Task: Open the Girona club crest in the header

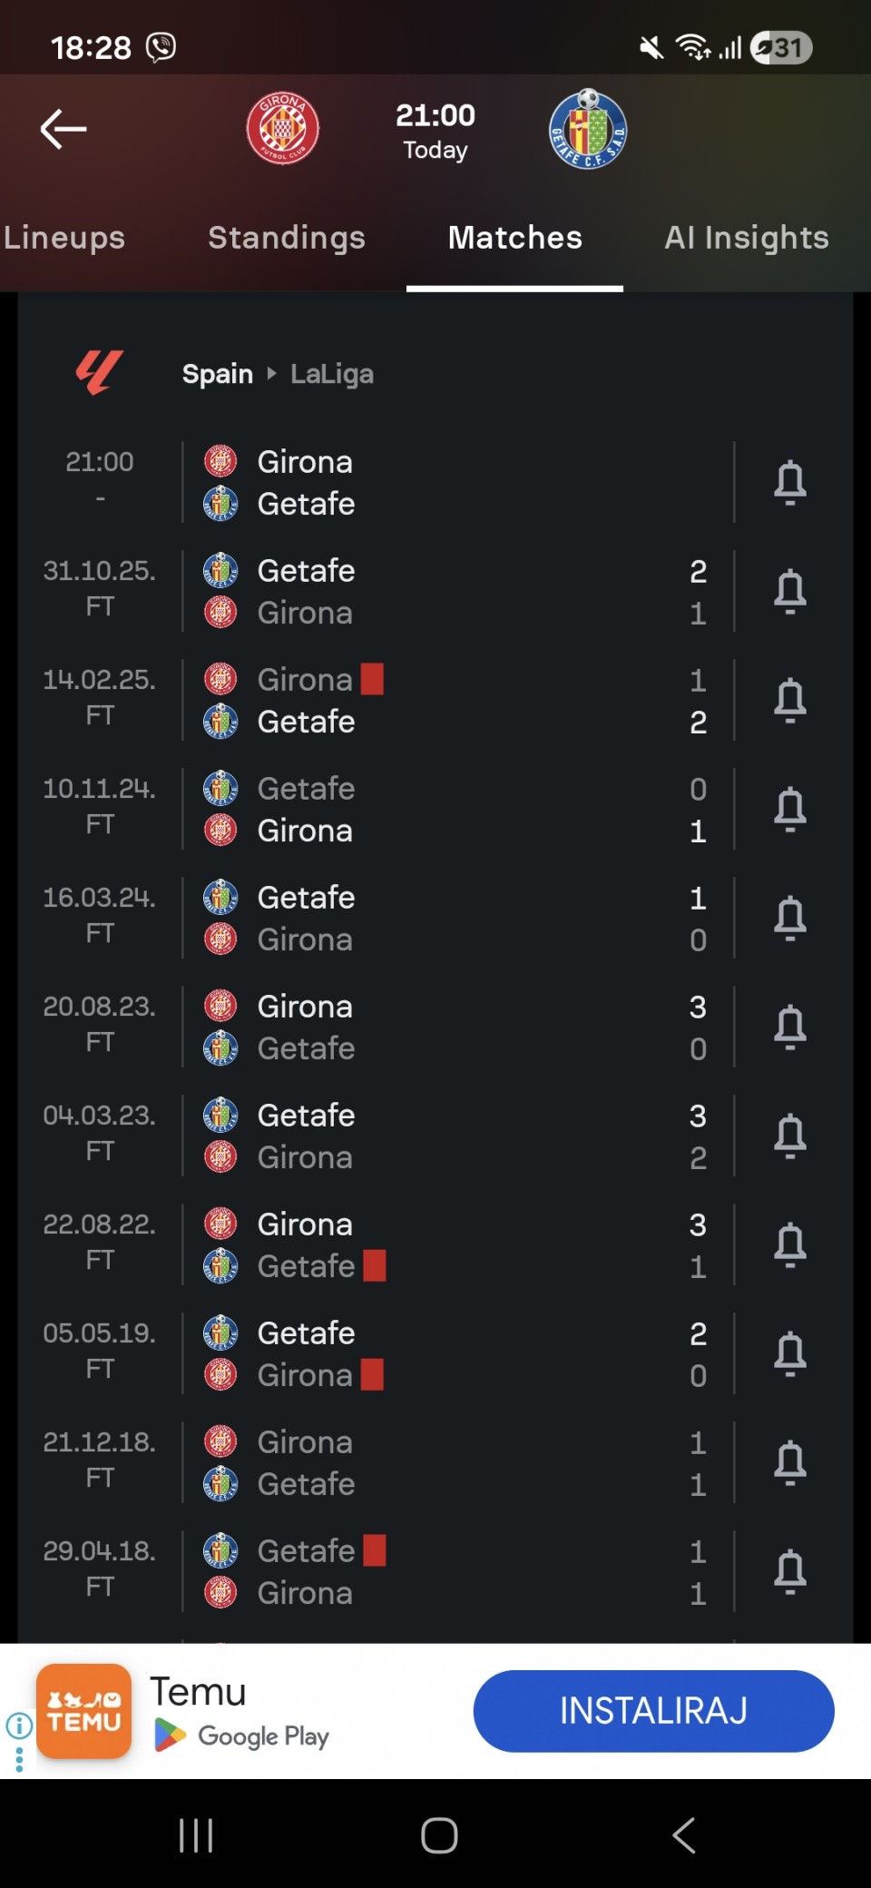Action: pyautogui.click(x=283, y=129)
